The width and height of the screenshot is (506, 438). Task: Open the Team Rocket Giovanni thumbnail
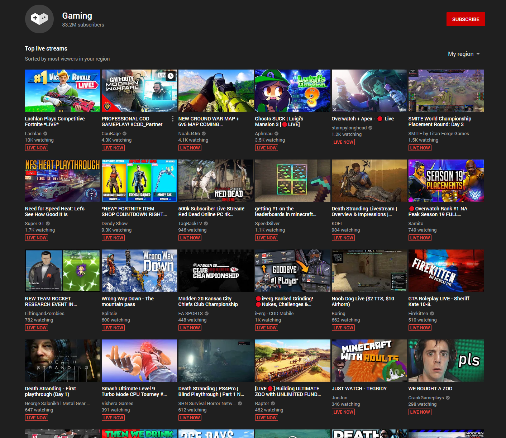pyautogui.click(x=63, y=271)
